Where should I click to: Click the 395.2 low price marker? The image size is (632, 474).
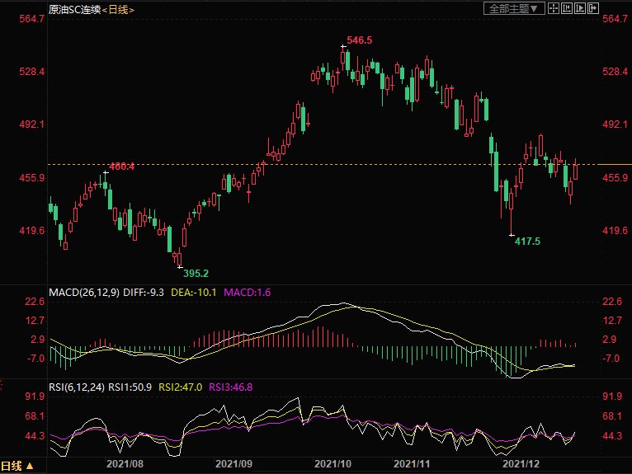(196, 273)
